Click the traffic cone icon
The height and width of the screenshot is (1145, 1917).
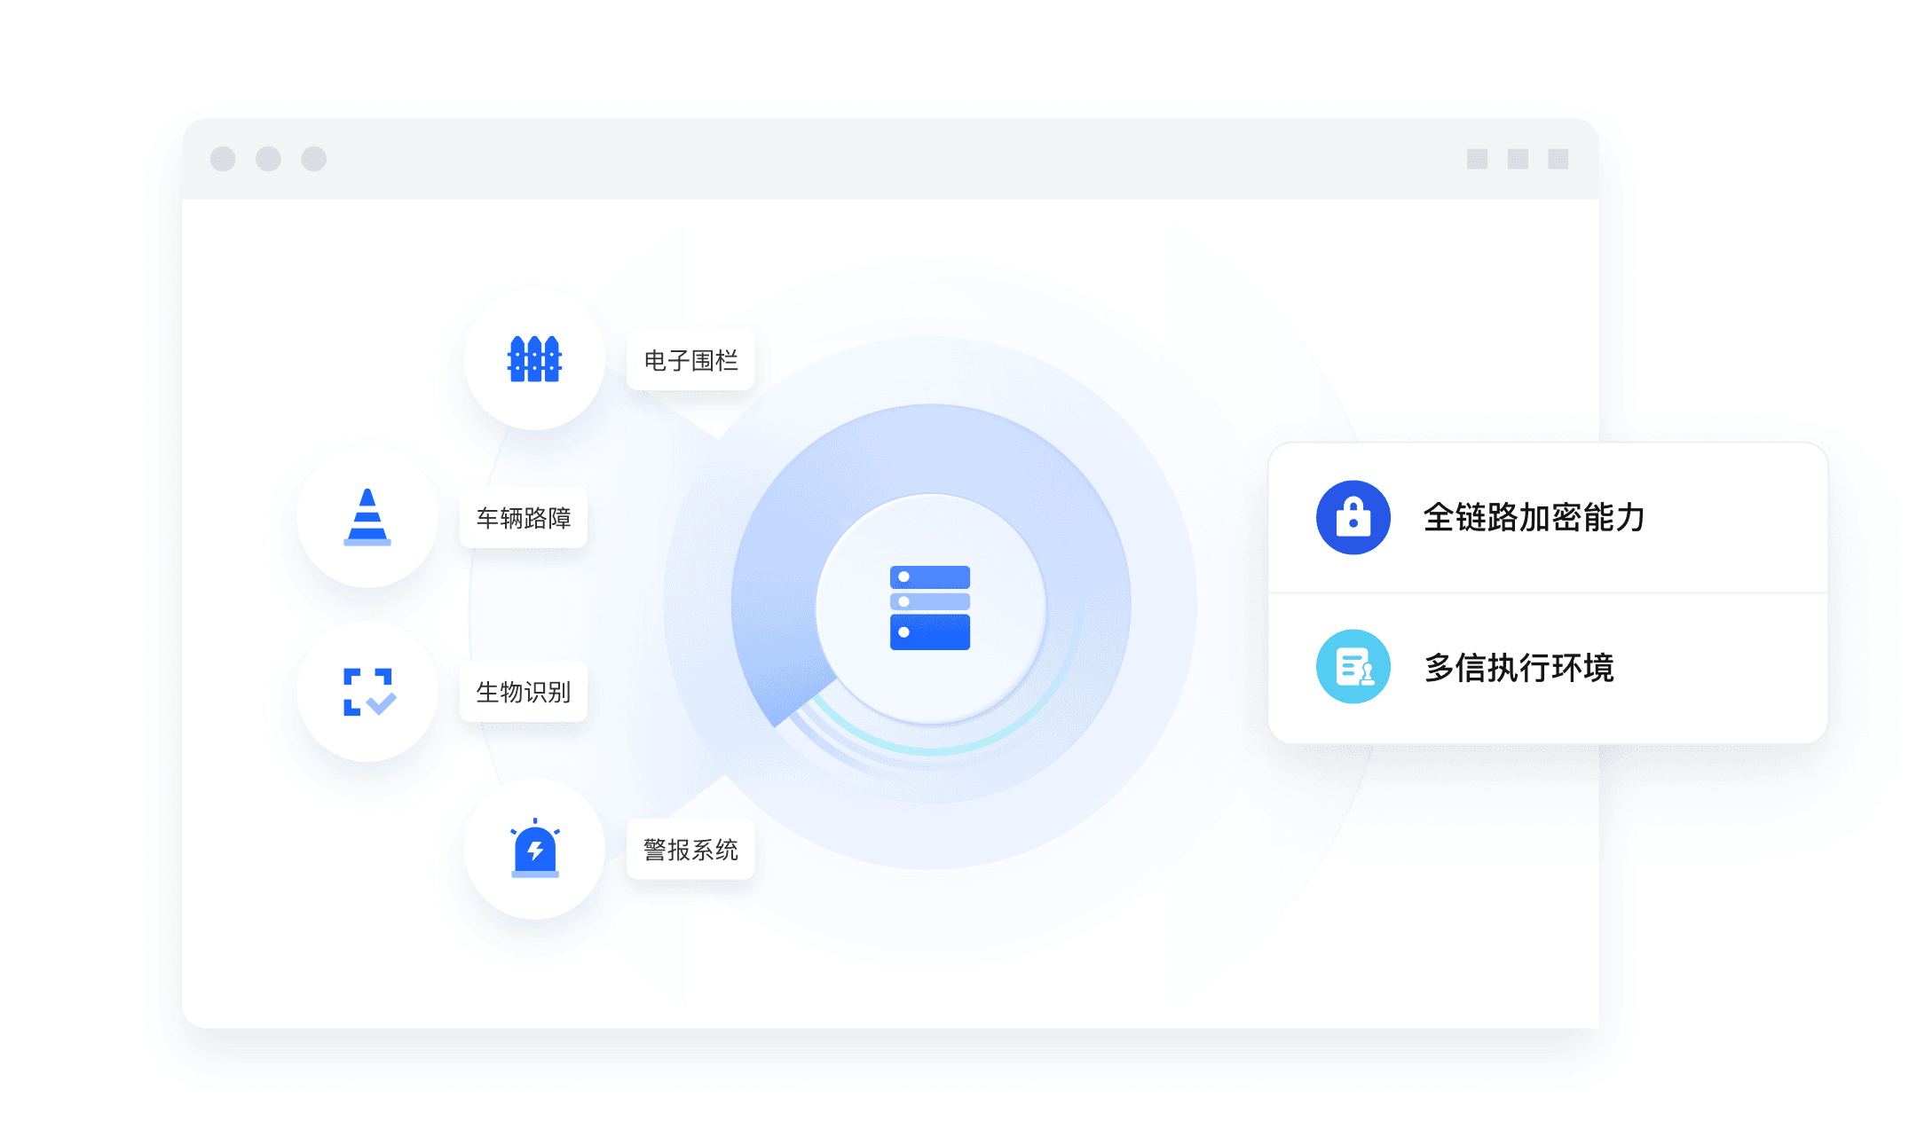pyautogui.click(x=367, y=517)
